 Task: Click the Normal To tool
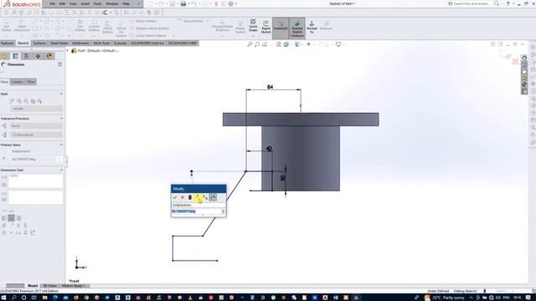pos(312,27)
